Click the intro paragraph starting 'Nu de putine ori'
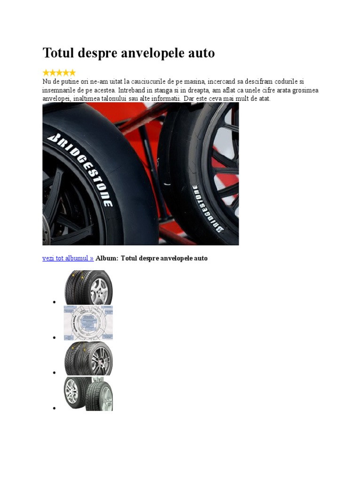The width and height of the screenshot is (361, 482). coord(180,90)
